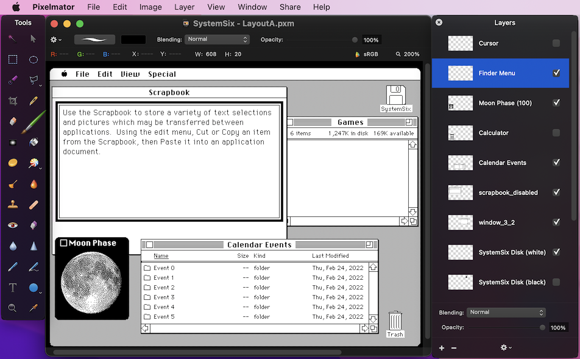Select the Move arrow tool
The width and height of the screenshot is (580, 359).
[34, 38]
